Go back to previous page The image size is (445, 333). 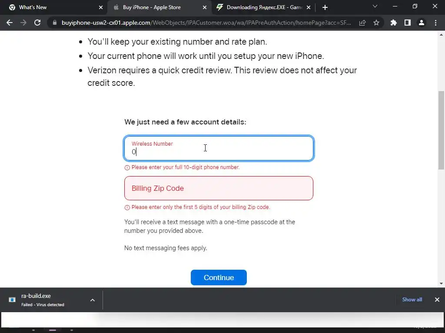10,23
